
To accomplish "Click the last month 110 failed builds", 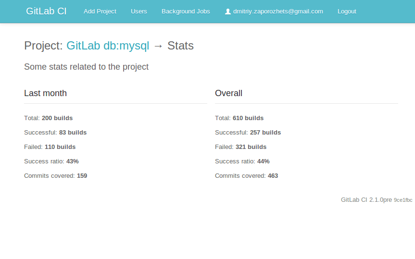I will 60,147.
